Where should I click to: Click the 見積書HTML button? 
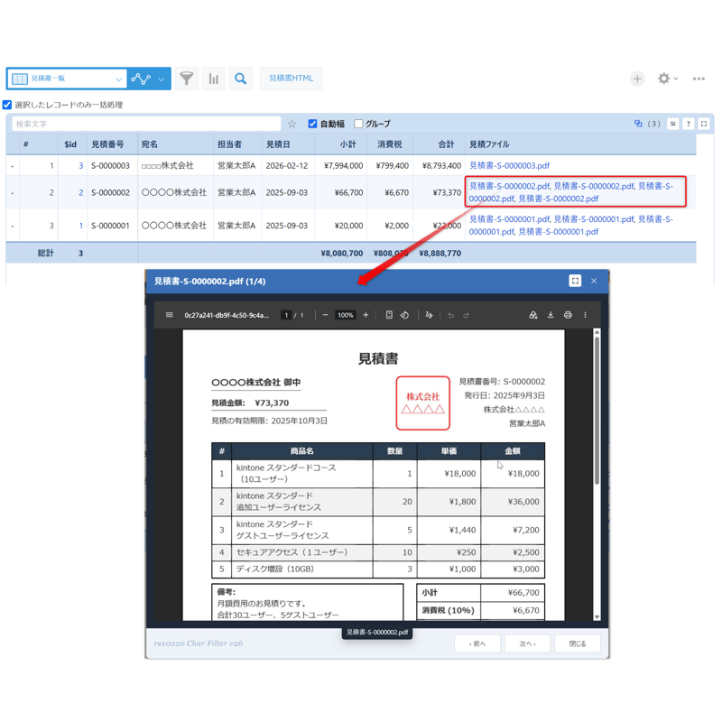coord(291,79)
